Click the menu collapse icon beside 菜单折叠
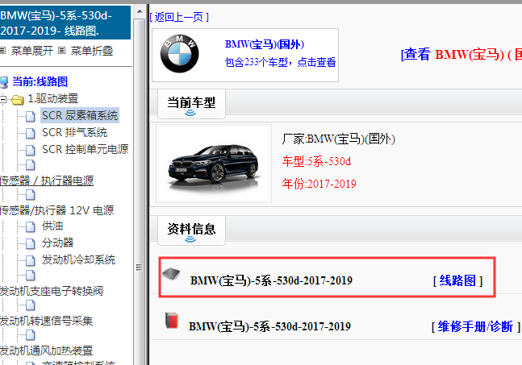 point(61,51)
